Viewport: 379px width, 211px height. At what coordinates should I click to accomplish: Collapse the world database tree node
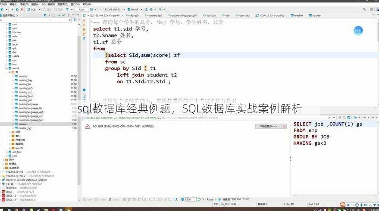click(x=6, y=68)
